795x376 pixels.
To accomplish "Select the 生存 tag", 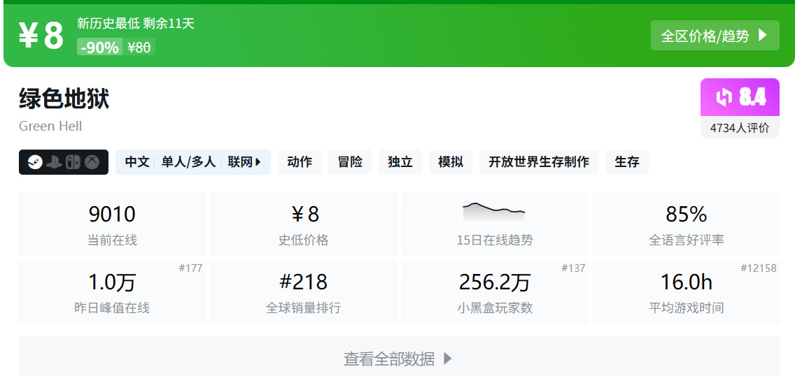I will [626, 162].
